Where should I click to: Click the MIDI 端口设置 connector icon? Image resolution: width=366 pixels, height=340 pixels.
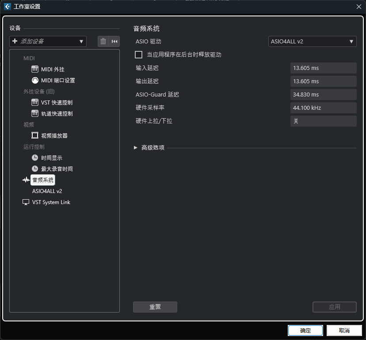35,80
